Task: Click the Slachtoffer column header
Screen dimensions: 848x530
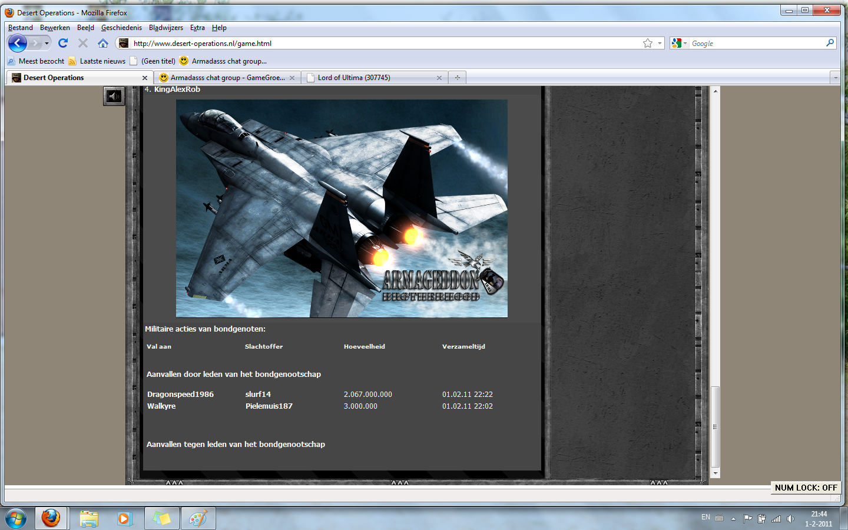Action: click(264, 346)
